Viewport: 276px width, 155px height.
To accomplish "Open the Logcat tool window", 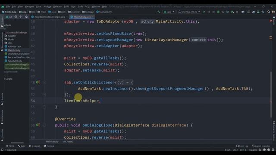I will [34, 146].
